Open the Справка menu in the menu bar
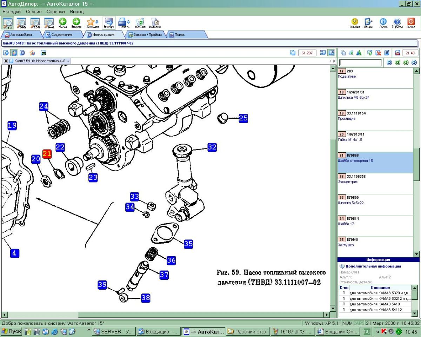 click(56, 12)
